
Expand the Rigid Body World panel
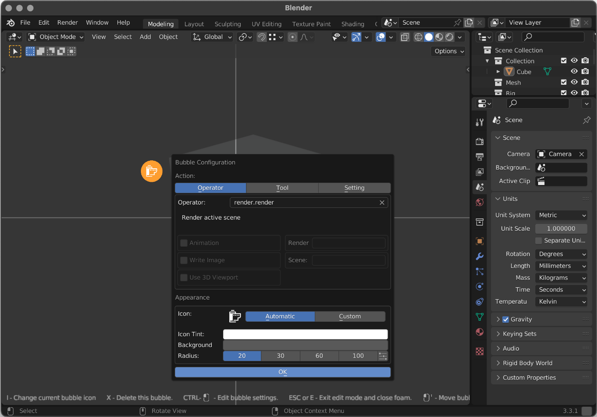click(x=541, y=363)
